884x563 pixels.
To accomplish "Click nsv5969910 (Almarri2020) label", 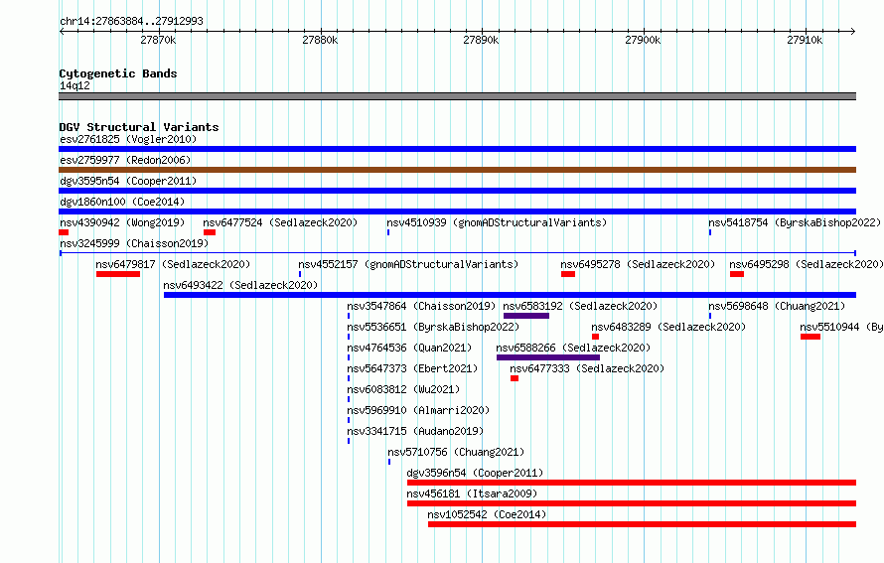I will pyautogui.click(x=418, y=410).
